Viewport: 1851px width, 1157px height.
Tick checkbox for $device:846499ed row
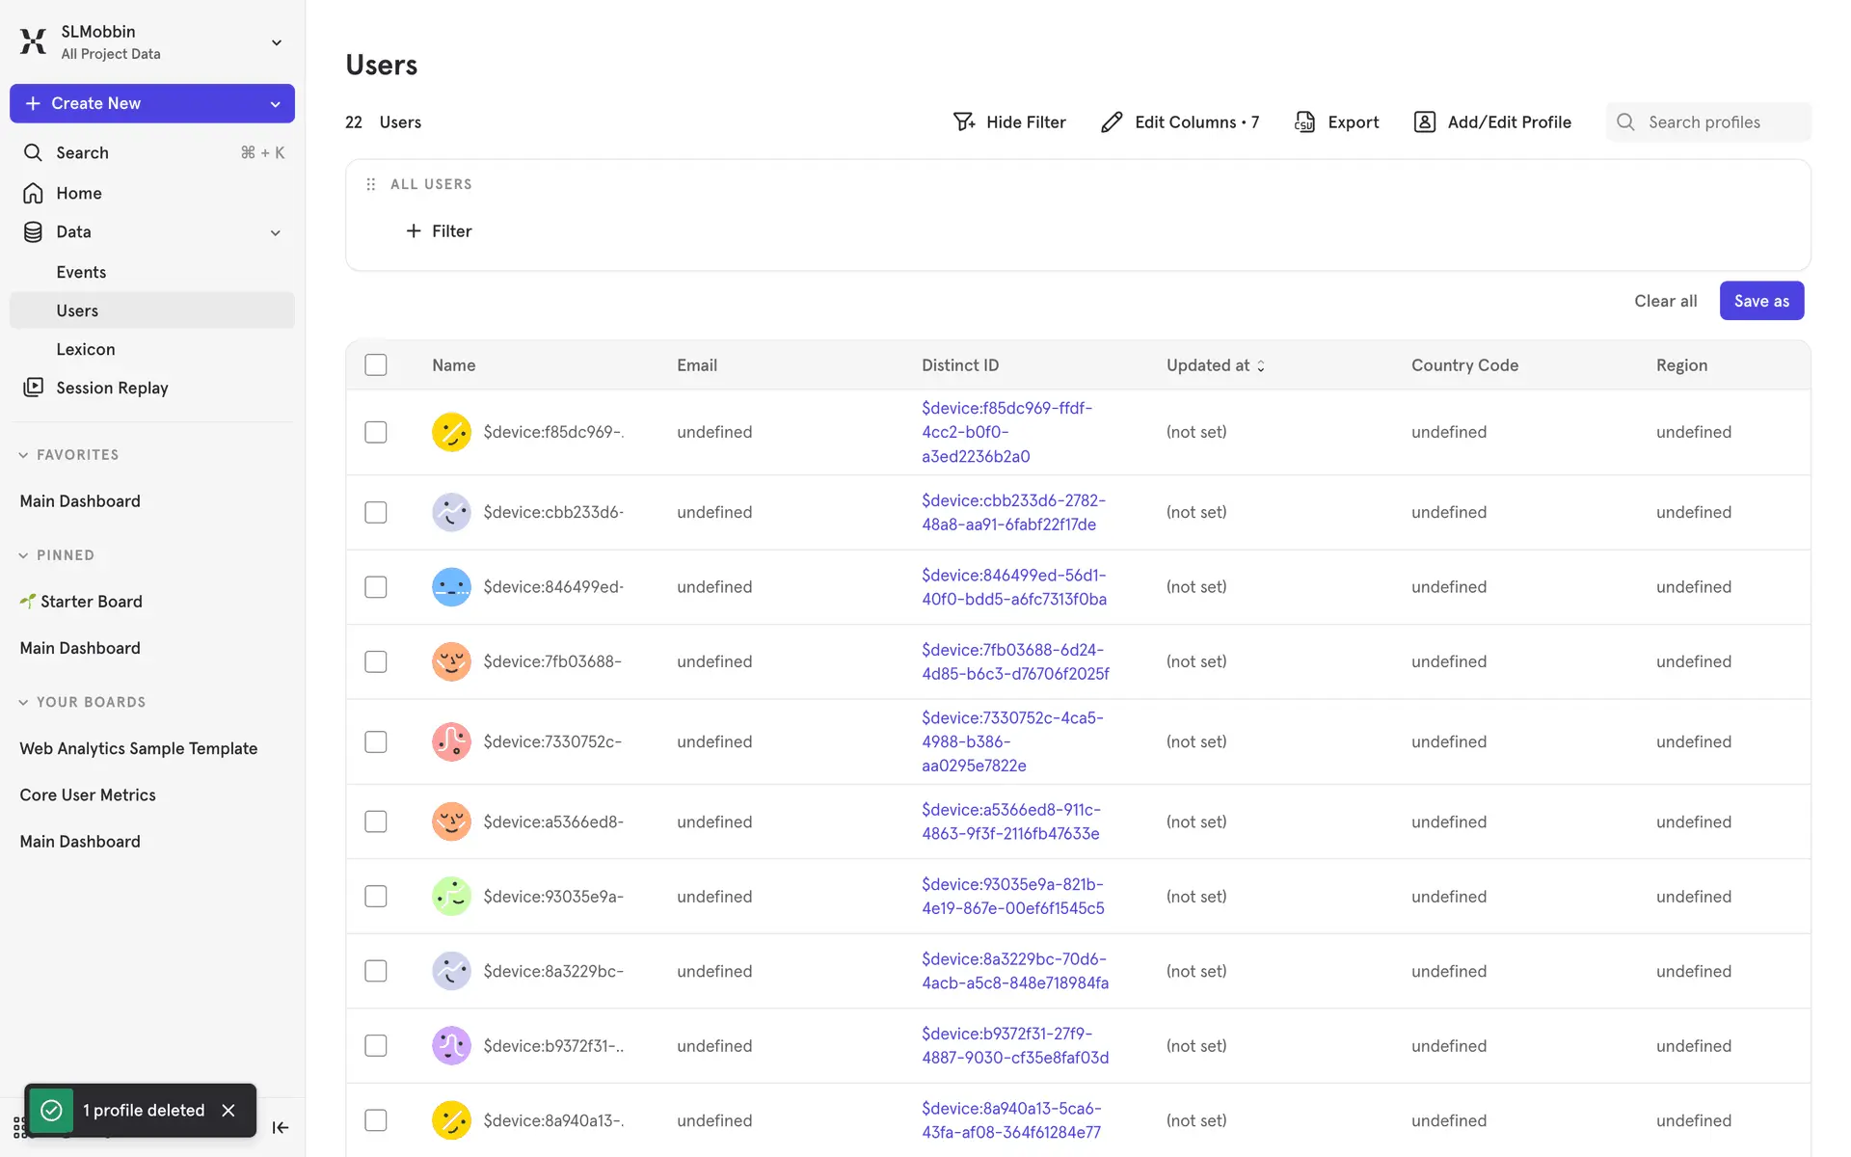376,587
